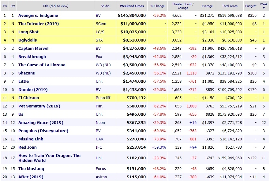Screen dimensions: 270x181
Task: Sort by Weekend Gross column header
Action: point(132,6)
